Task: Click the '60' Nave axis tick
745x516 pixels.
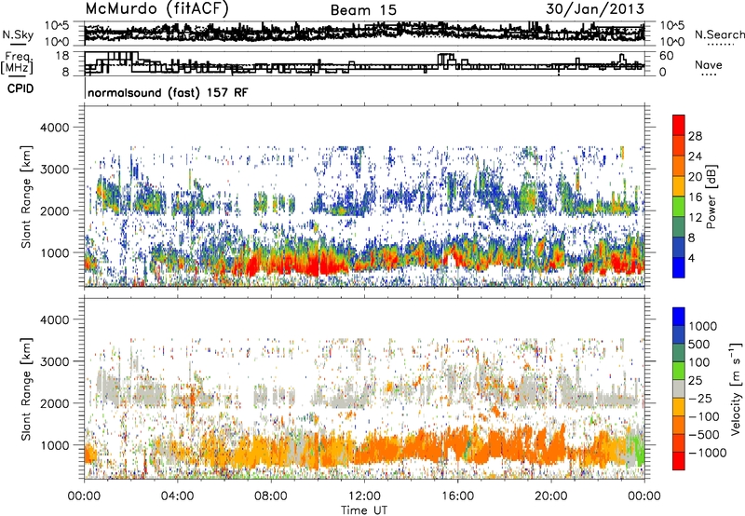Action: (667, 56)
